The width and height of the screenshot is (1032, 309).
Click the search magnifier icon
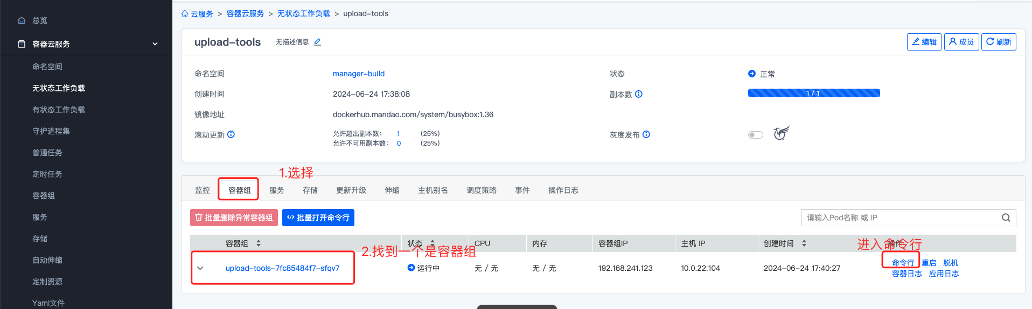point(1006,218)
